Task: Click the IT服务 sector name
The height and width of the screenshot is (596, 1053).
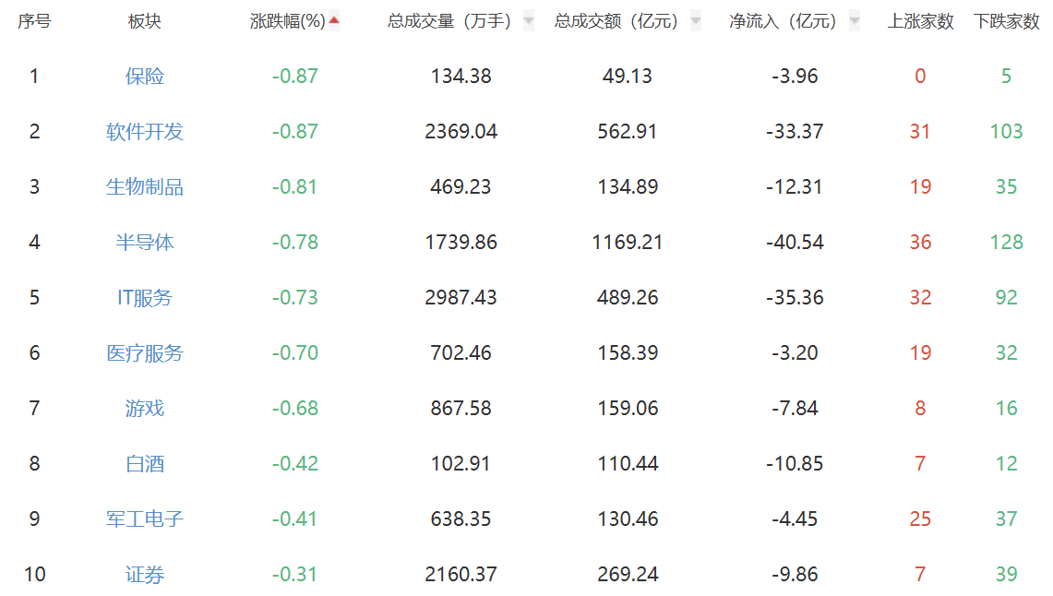Action: point(145,298)
